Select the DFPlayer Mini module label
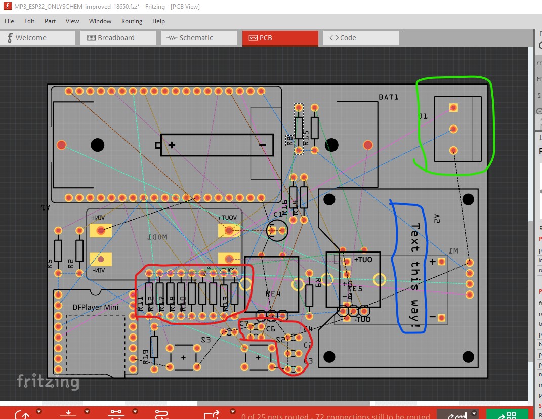The width and height of the screenshot is (542, 419). click(96, 307)
